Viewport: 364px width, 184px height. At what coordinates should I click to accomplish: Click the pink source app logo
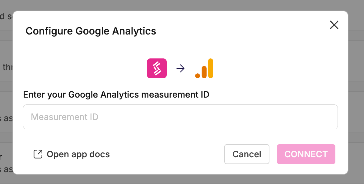[x=157, y=68]
